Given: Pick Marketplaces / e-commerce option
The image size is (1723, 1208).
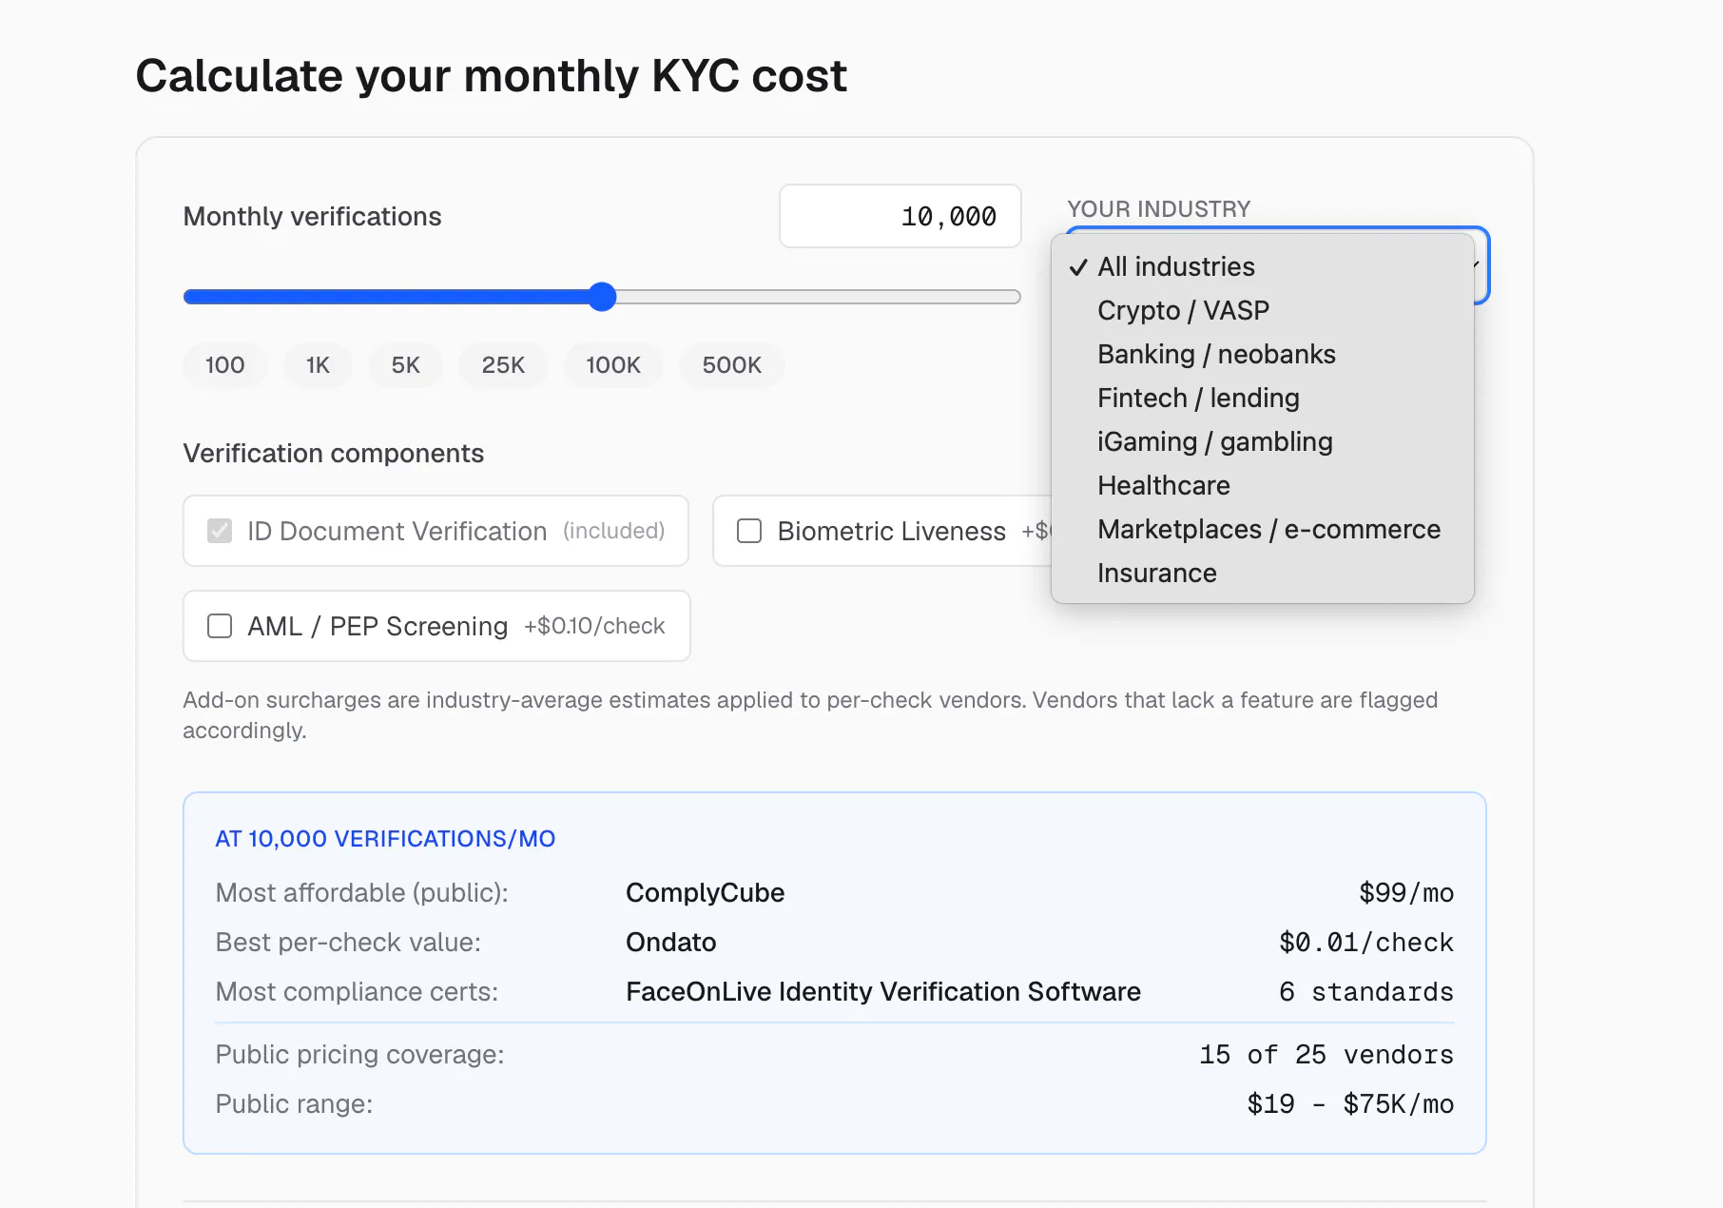Looking at the screenshot, I should coord(1263,529).
